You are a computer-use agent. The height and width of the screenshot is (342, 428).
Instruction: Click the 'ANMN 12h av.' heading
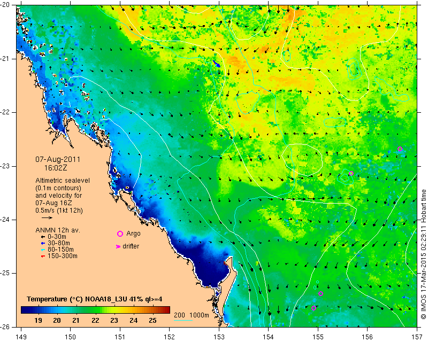click(58, 230)
